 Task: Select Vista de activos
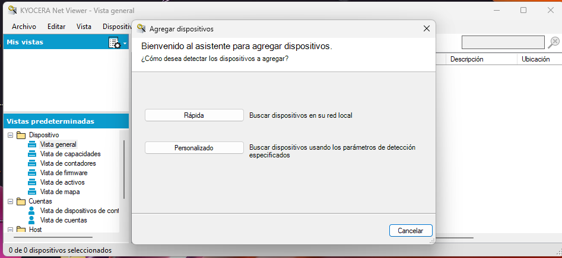pos(62,182)
